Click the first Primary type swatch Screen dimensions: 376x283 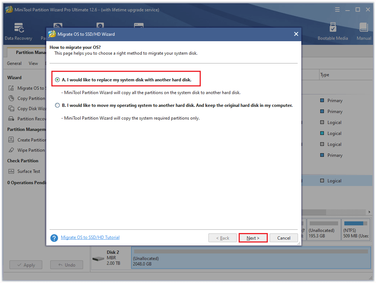(x=322, y=100)
